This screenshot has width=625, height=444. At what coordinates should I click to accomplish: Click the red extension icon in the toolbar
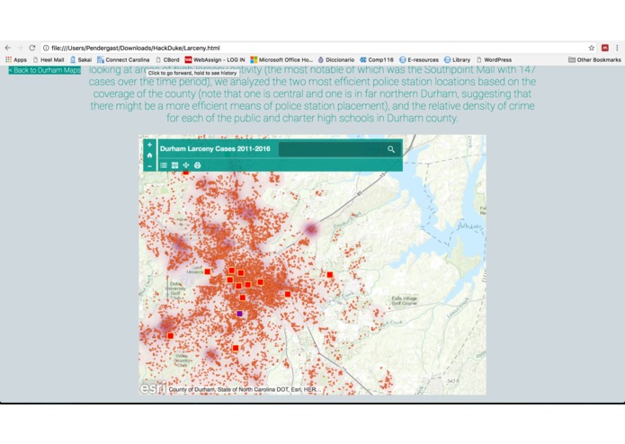(x=604, y=48)
